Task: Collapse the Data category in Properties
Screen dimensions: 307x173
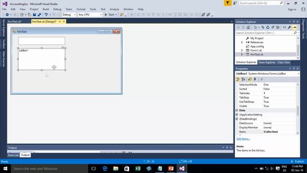Action: pos(236,111)
